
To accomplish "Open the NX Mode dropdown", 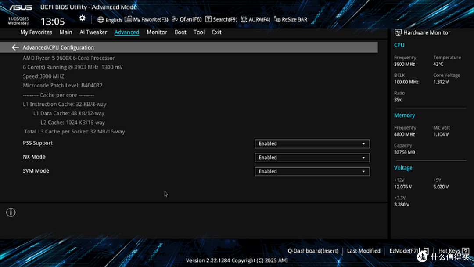I will pos(312,158).
